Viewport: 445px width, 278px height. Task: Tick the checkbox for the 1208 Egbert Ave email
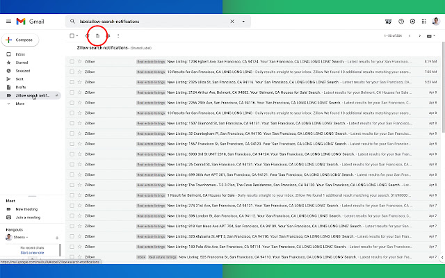pyautogui.click(x=72, y=61)
